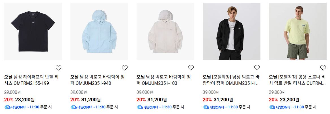
Task: View the model in yellow t-shirt
Action: [297, 31]
